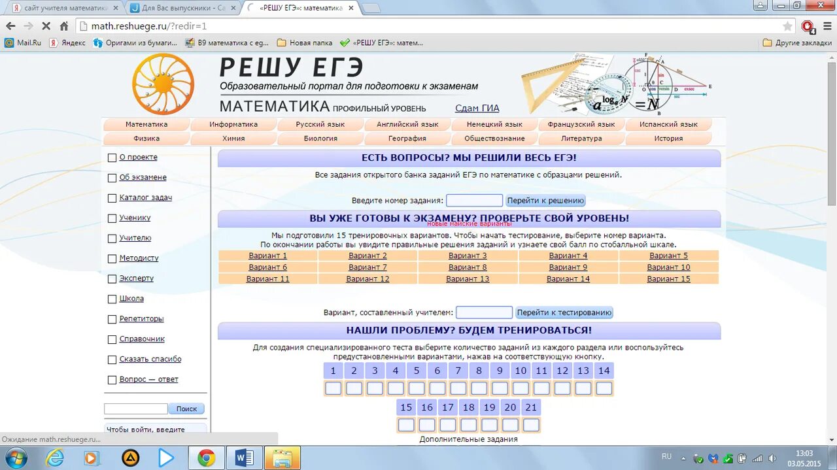
Task: Open the Физика subject tab
Action: 146,139
